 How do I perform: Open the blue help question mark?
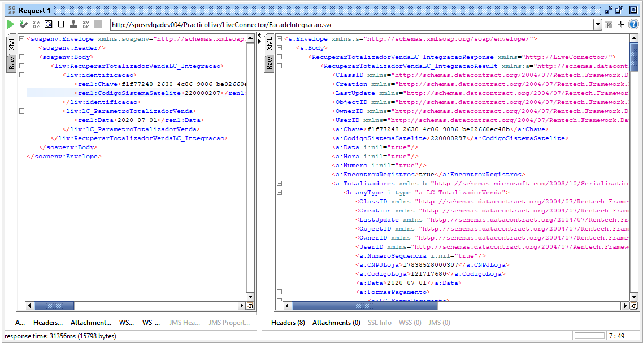coord(633,25)
